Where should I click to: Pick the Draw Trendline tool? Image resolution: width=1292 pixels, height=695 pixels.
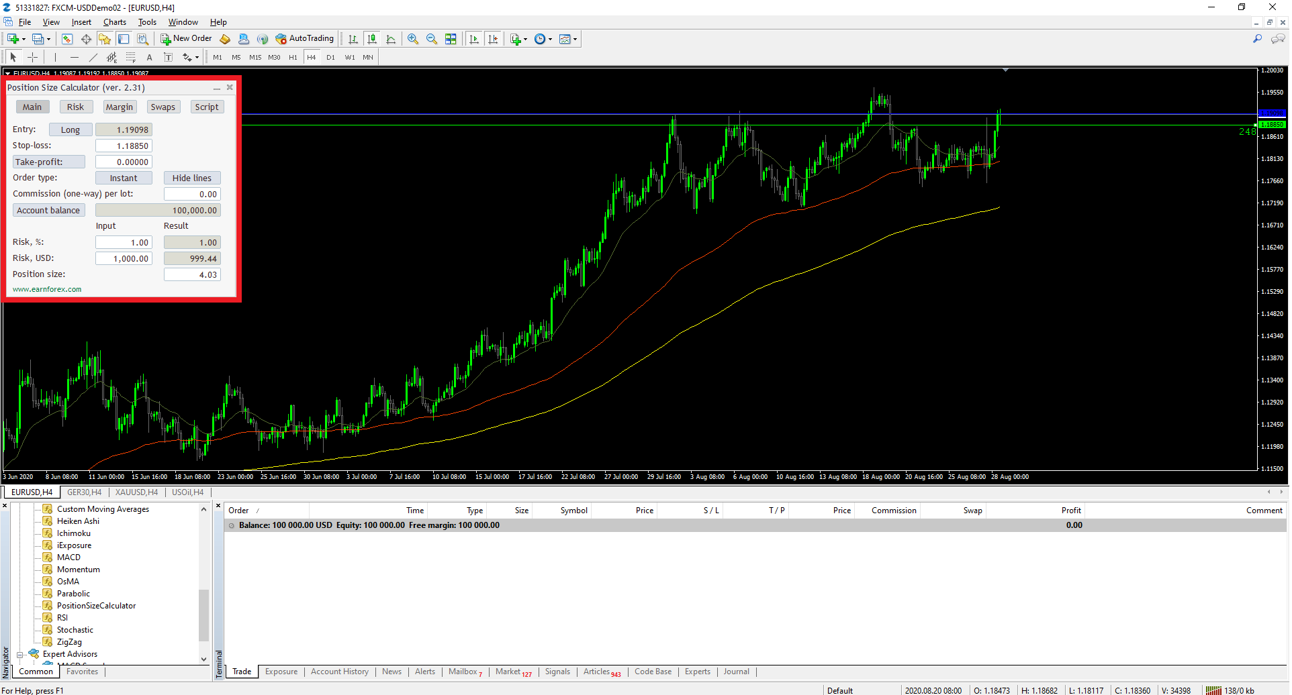[x=93, y=58]
